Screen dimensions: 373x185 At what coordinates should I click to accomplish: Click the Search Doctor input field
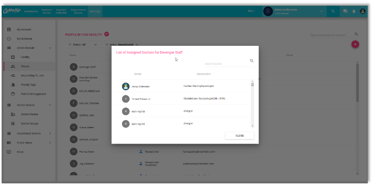point(225,64)
